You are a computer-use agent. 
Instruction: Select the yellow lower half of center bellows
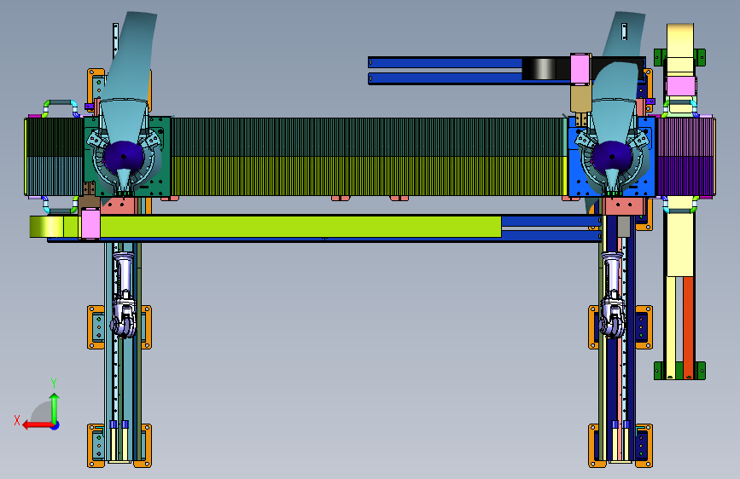pyautogui.click(x=369, y=176)
